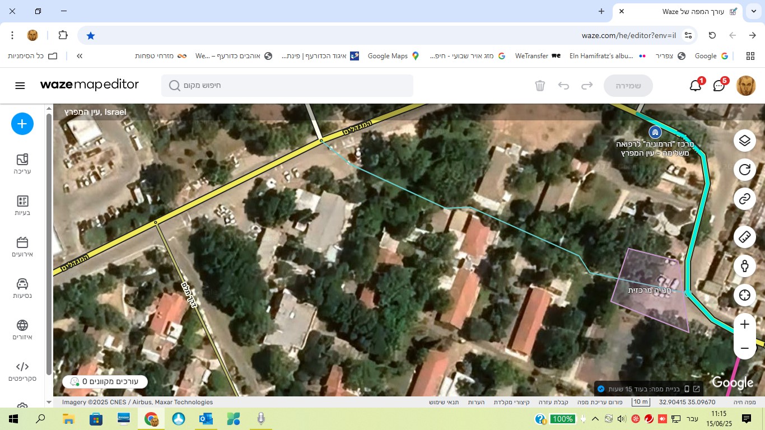The image size is (765, 430).
Task: Select the ruler measurement tool
Action: [x=744, y=237]
